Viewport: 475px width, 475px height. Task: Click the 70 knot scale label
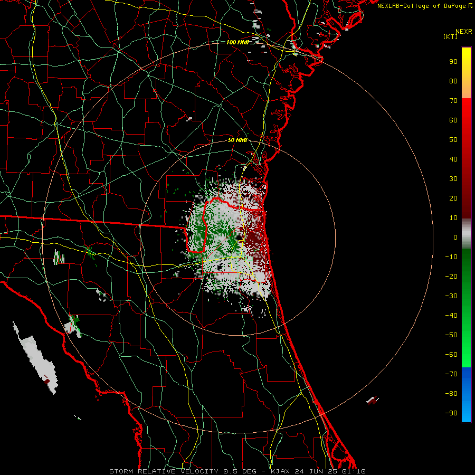pos(453,101)
